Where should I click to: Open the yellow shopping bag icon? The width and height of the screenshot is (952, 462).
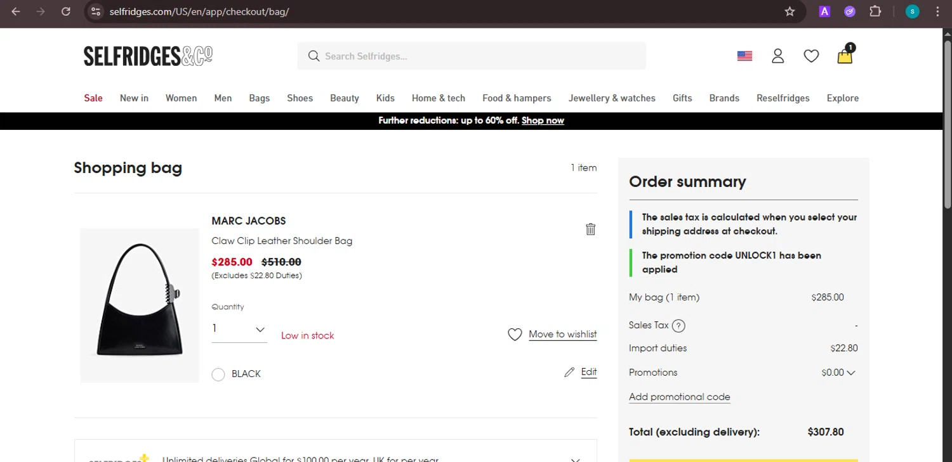tap(845, 55)
